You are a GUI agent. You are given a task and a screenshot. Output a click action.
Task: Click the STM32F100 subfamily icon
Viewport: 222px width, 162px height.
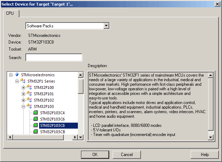point(30,88)
